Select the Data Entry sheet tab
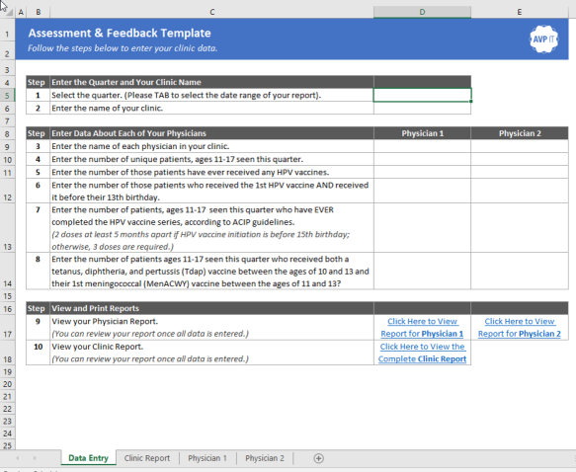Viewport: 576px width, 472px height. coord(88,458)
